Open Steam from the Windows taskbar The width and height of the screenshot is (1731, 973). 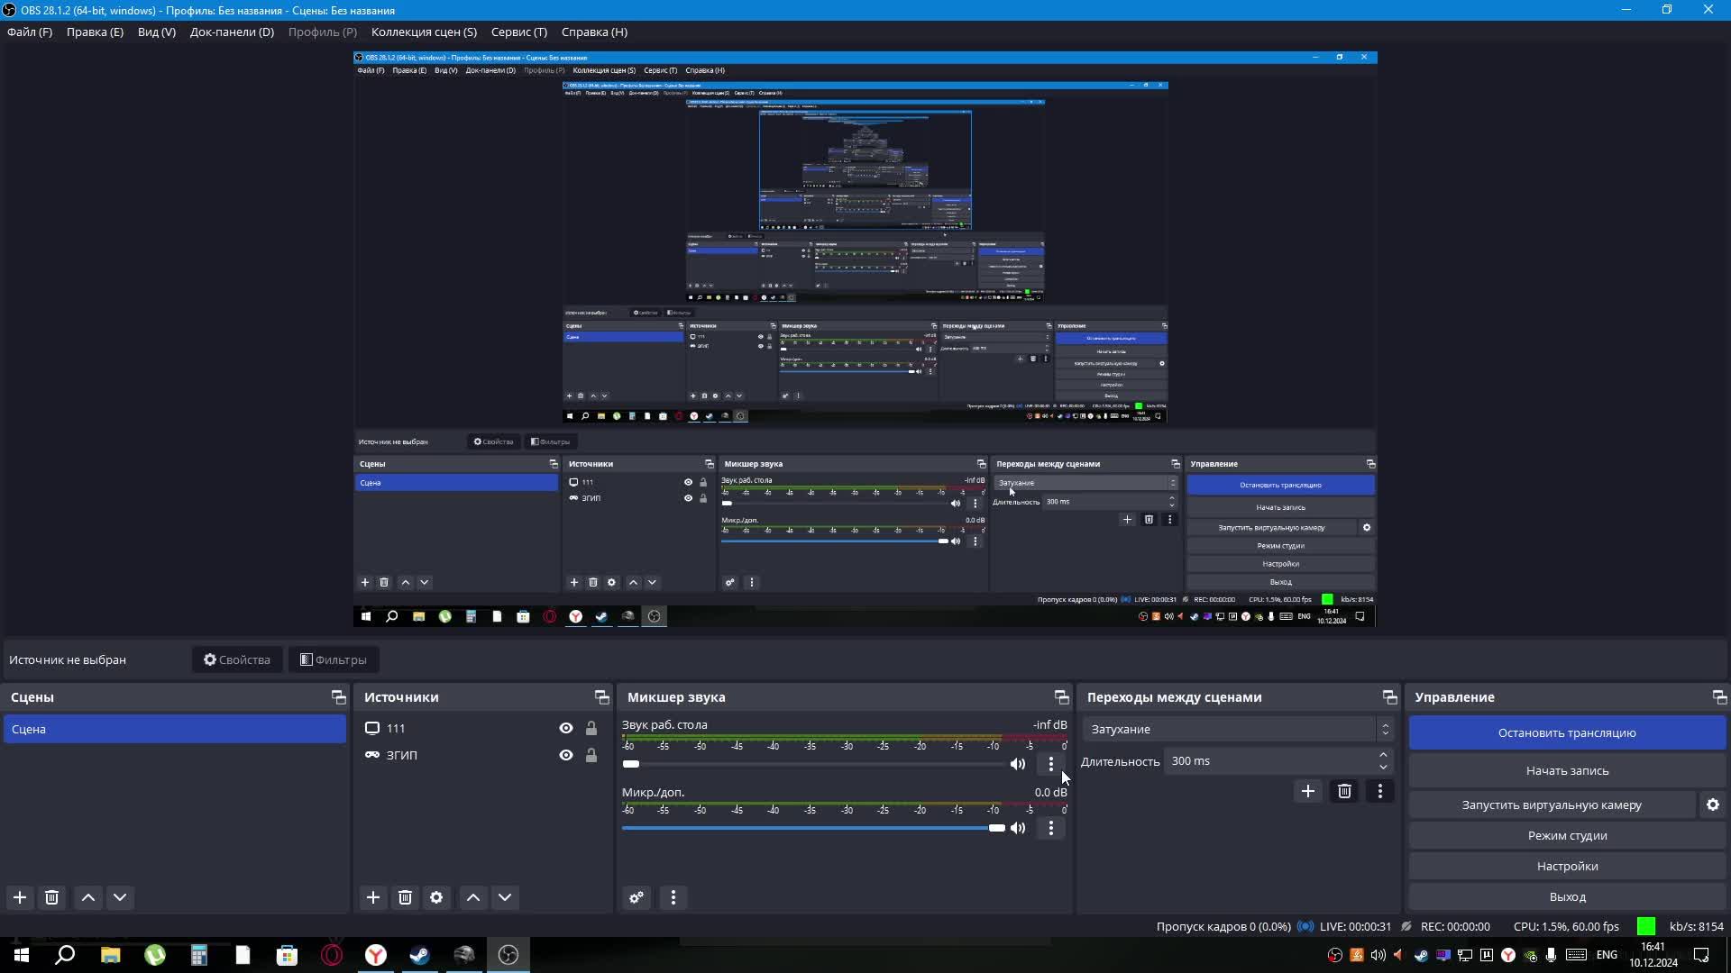pos(420,955)
